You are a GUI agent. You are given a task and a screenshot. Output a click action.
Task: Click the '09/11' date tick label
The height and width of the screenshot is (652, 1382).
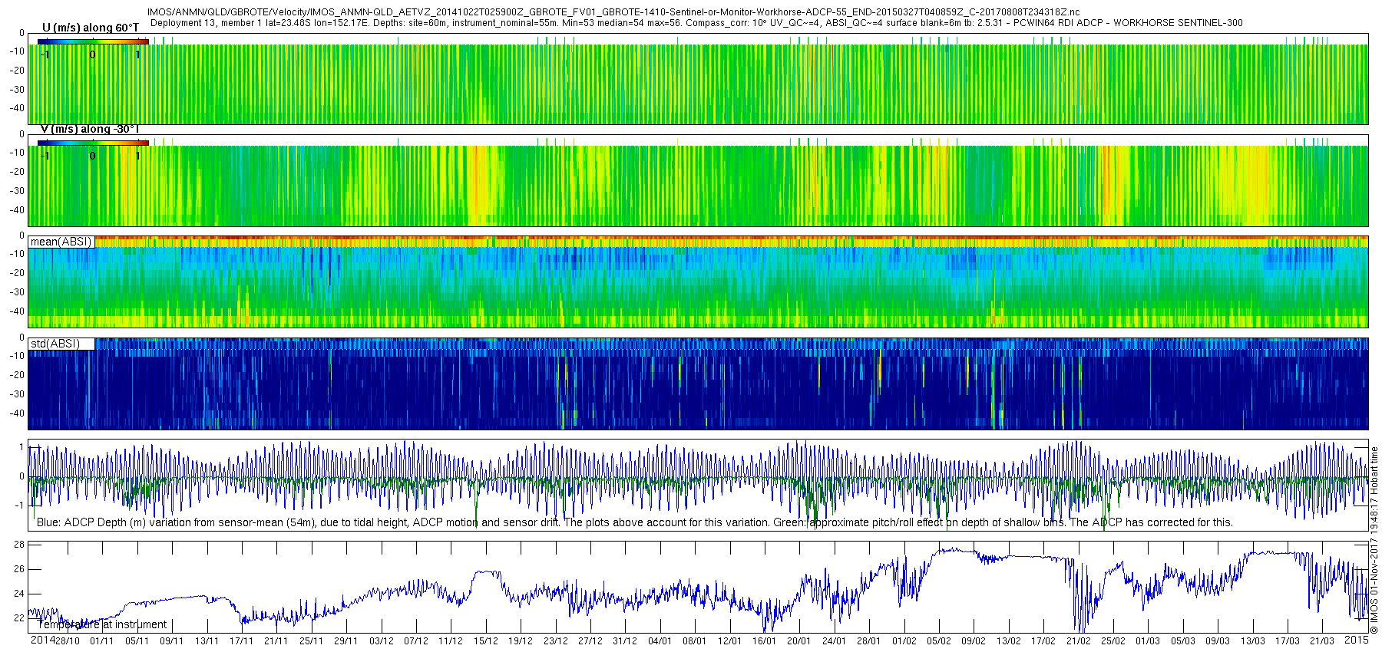pyautogui.click(x=172, y=641)
